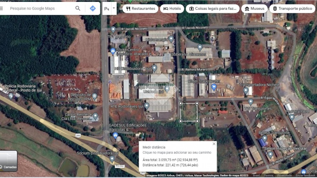Viewport: 317px width, 178px height.
Task: Click the top-right measurement point handle
Action: coord(197,103)
